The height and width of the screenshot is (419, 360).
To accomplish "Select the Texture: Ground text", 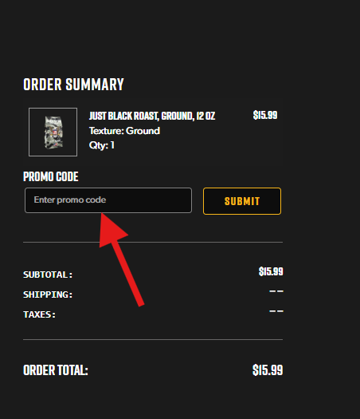I will [x=124, y=131].
